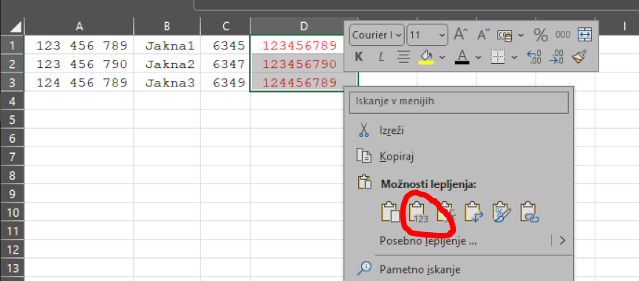Select cell containing 123 456 790

79,64
